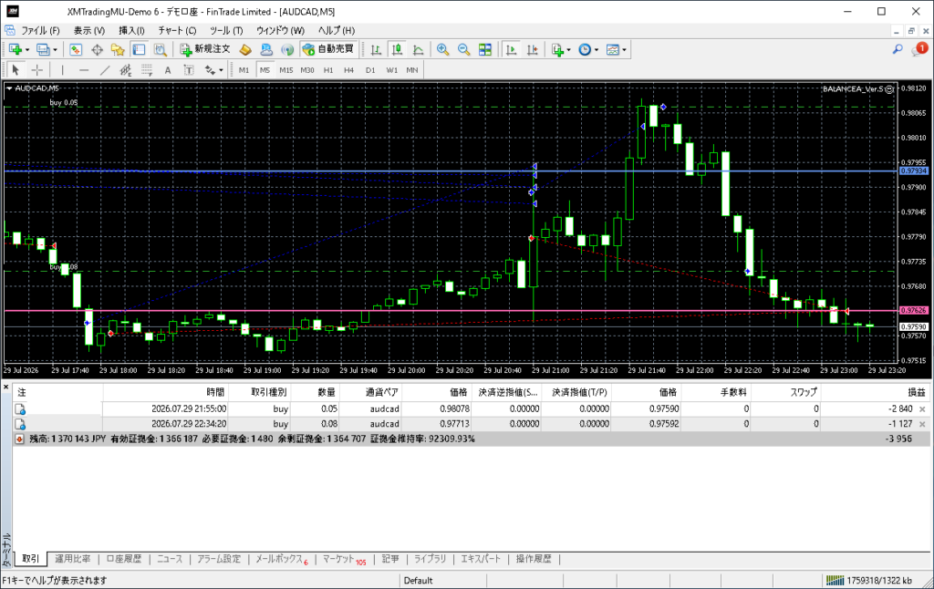Open the Profiles icon in toolbar
The width and height of the screenshot is (934, 589).
coord(42,49)
